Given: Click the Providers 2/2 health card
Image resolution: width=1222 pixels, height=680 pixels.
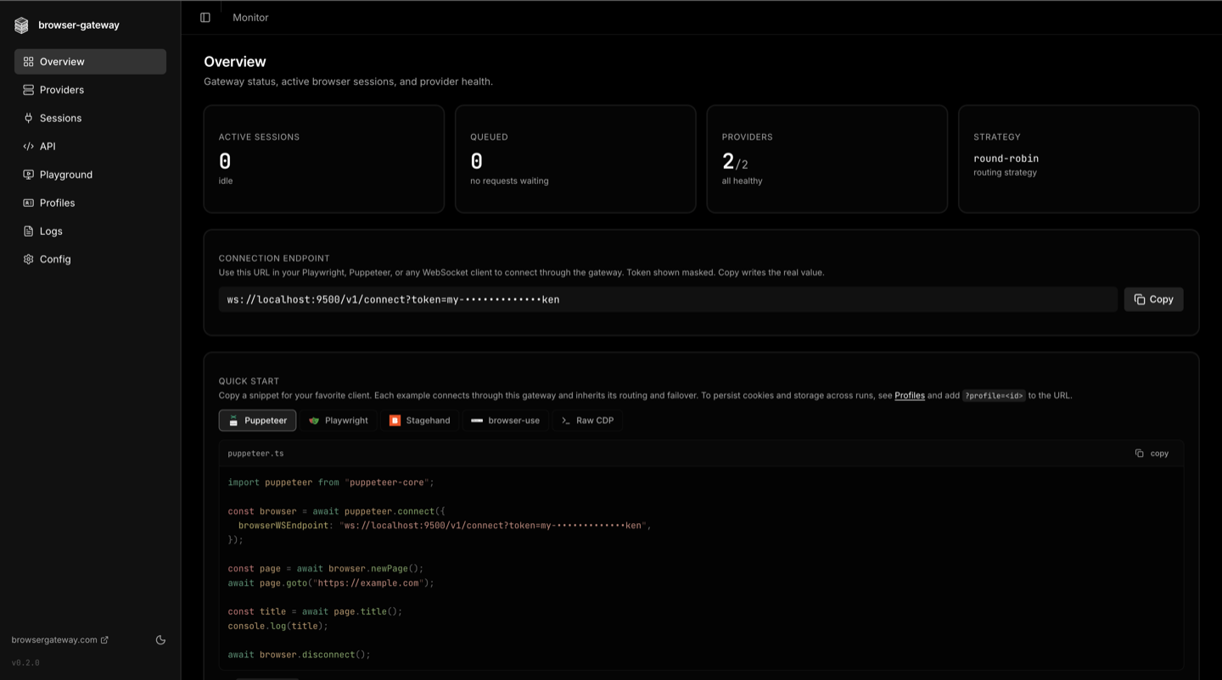Looking at the screenshot, I should coord(827,159).
